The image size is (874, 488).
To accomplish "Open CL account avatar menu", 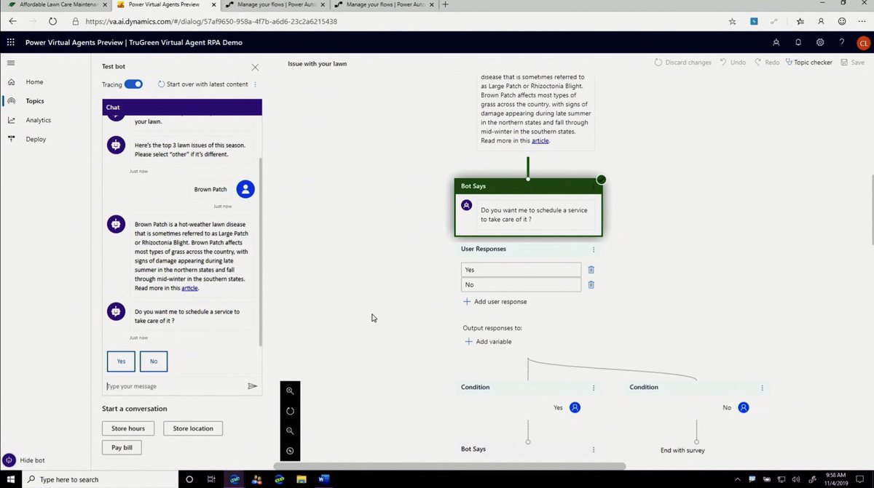I will [863, 43].
